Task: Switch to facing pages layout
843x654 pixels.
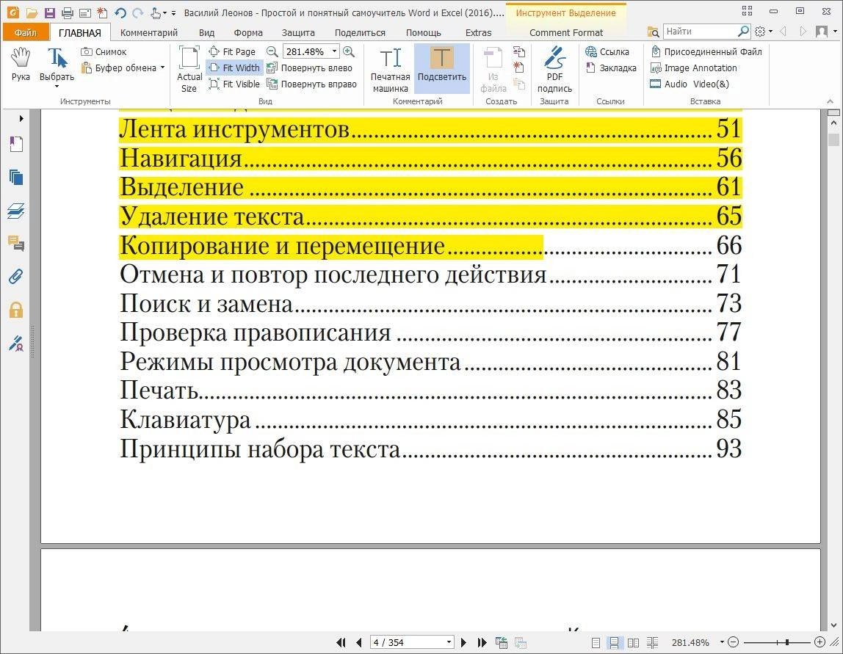Action: (633, 642)
